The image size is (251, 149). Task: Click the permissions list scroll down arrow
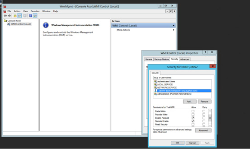[210, 125]
